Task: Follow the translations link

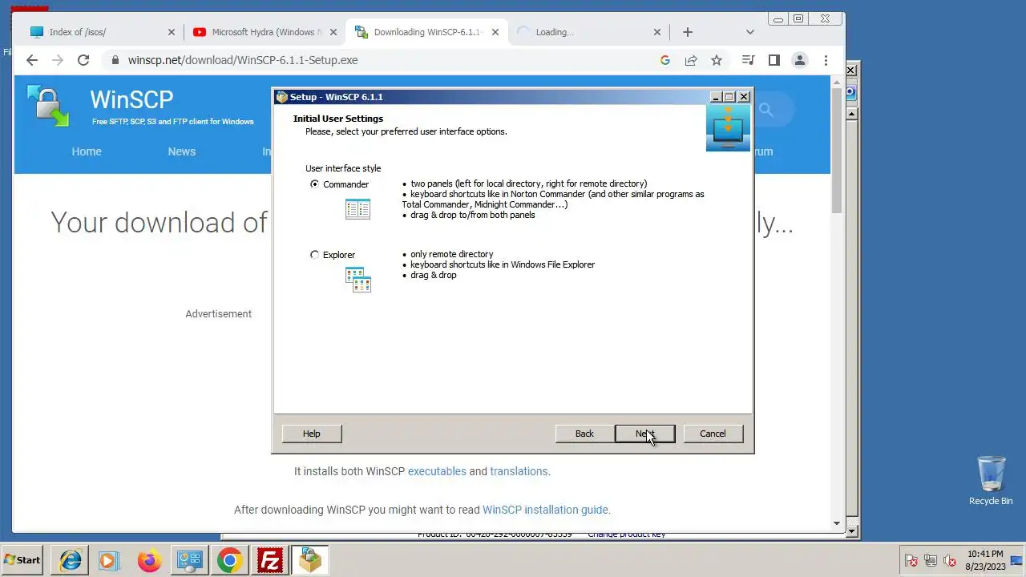Action: pos(519,471)
